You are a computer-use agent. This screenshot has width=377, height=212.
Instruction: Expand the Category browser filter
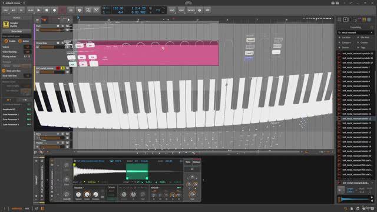coord(345,43)
